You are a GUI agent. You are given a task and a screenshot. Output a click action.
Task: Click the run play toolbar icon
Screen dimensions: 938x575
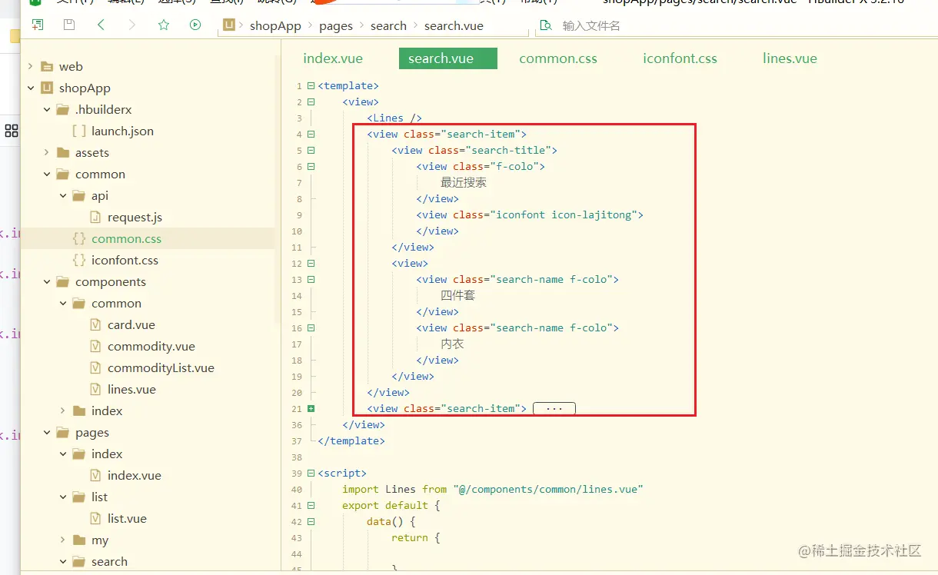195,25
